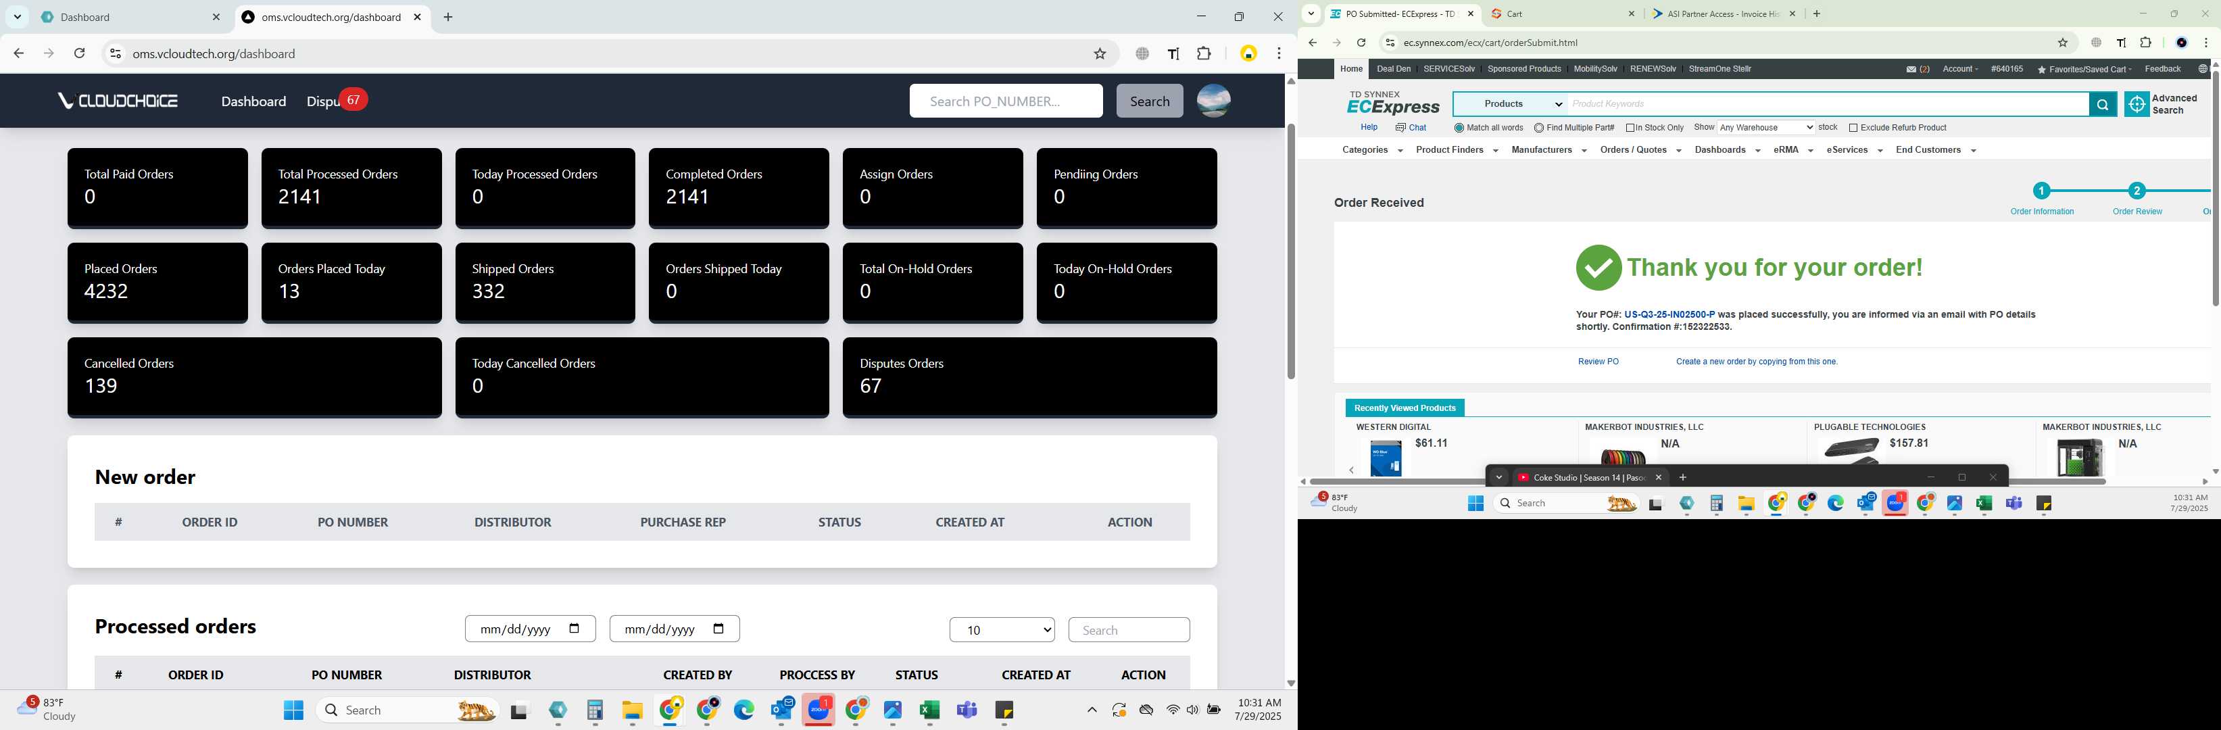
Task: Go to Dashboard in CloudChoice navbar
Action: point(253,101)
